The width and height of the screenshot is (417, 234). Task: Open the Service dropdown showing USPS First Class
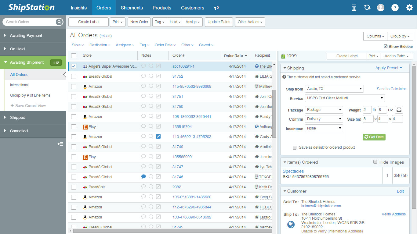(x=345, y=98)
